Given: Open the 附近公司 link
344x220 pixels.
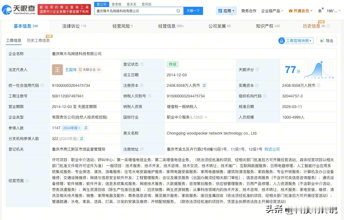Looking at the screenshot, I should (272, 149).
